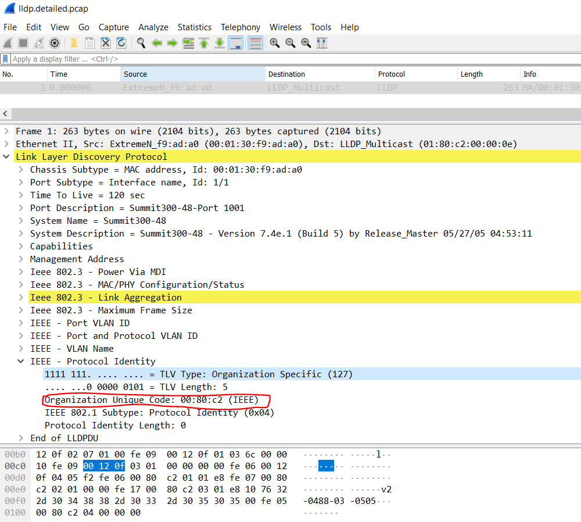Toggle packet list colorization
The image size is (581, 522).
point(255,42)
